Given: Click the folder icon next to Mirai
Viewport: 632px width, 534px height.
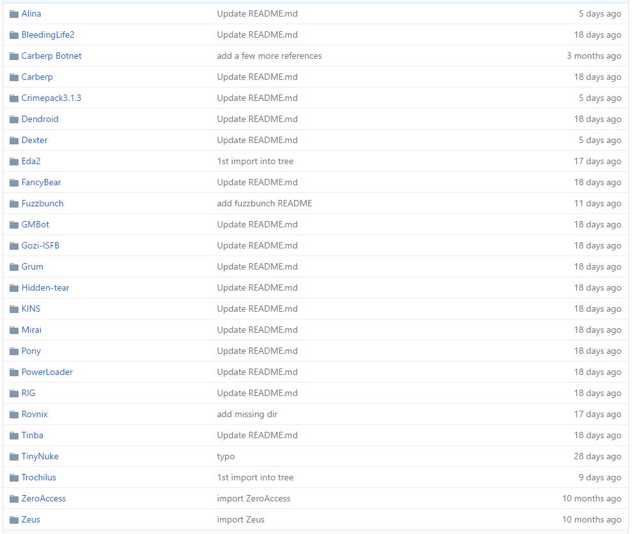Looking at the screenshot, I should point(14,330).
